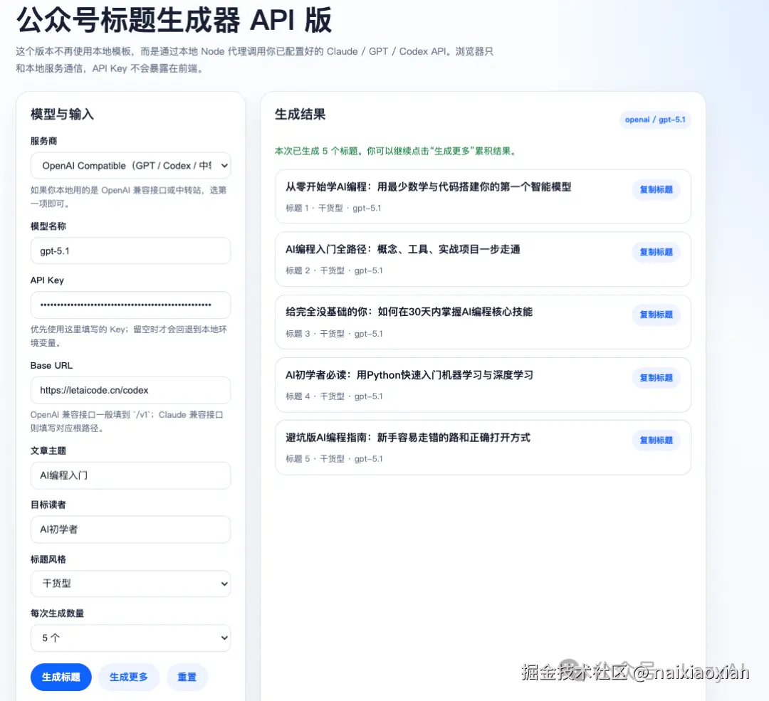Copy the second title about AI编程入门全路径
This screenshot has height=701, width=769.
point(655,252)
